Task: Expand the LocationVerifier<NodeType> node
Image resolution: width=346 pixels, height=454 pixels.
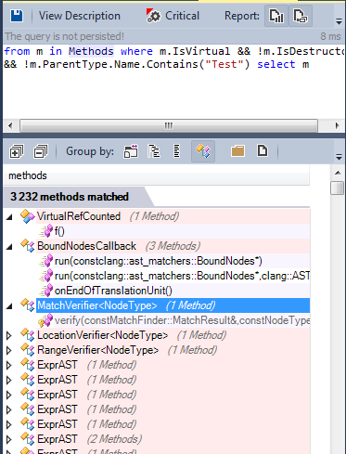Action: tap(9, 335)
